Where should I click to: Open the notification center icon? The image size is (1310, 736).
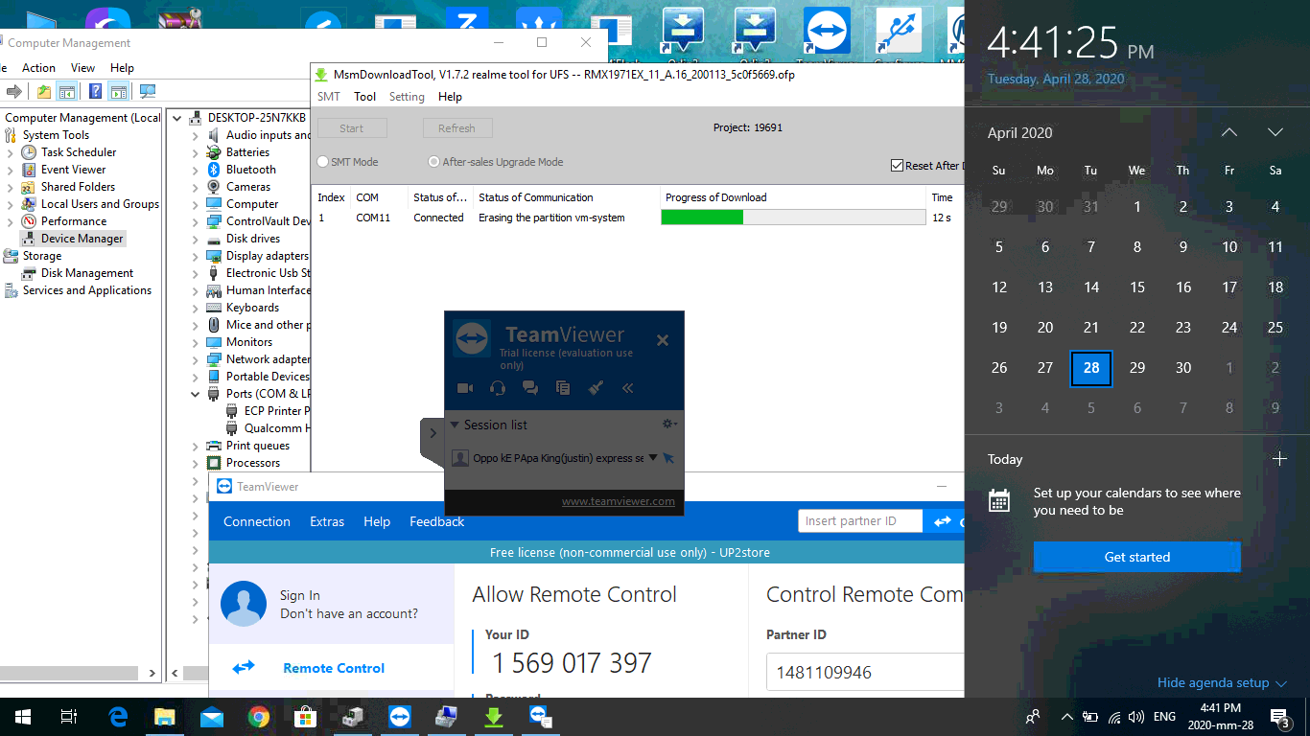click(1279, 717)
